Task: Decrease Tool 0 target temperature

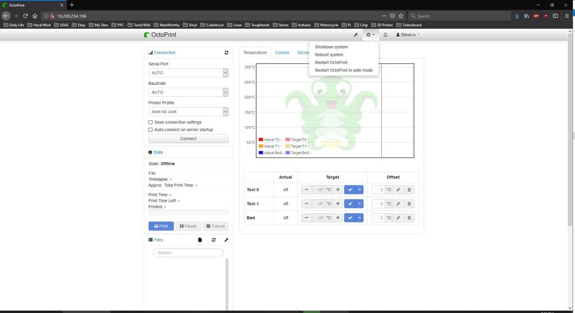Action: (x=307, y=190)
